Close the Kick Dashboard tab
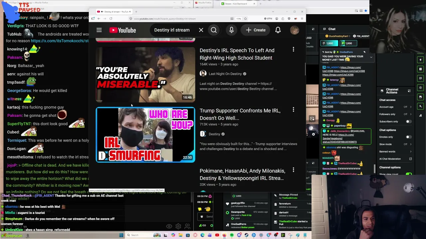Screen dimensions: 426x239 tap(254, 4)
